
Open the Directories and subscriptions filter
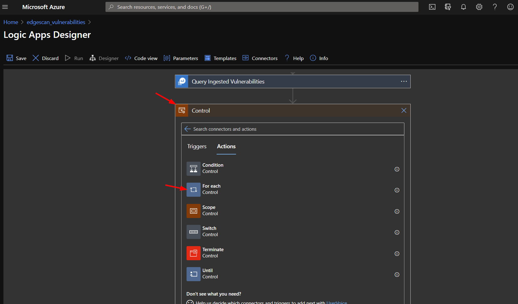click(448, 7)
